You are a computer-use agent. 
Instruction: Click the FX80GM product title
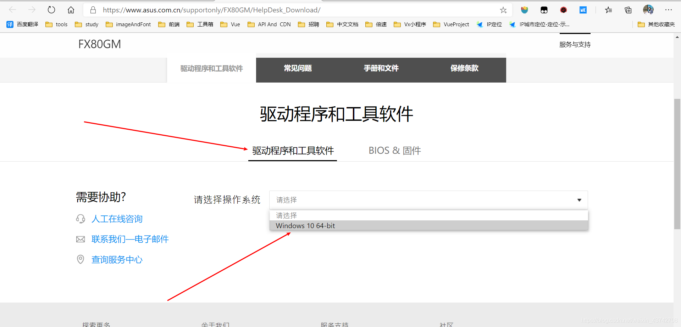(x=100, y=44)
